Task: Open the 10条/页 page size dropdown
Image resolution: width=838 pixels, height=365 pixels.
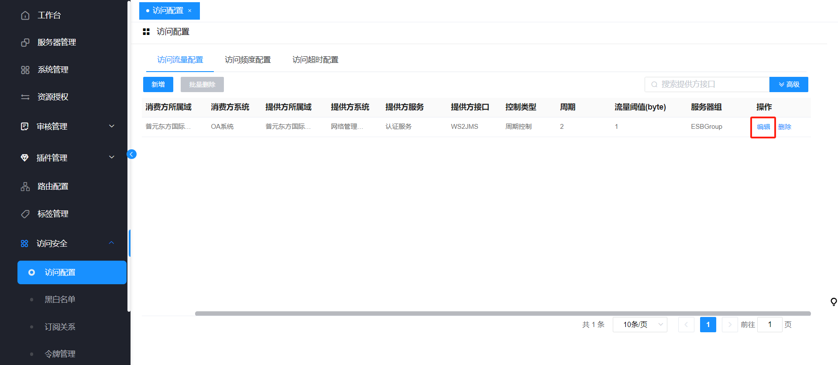Action: [640, 324]
